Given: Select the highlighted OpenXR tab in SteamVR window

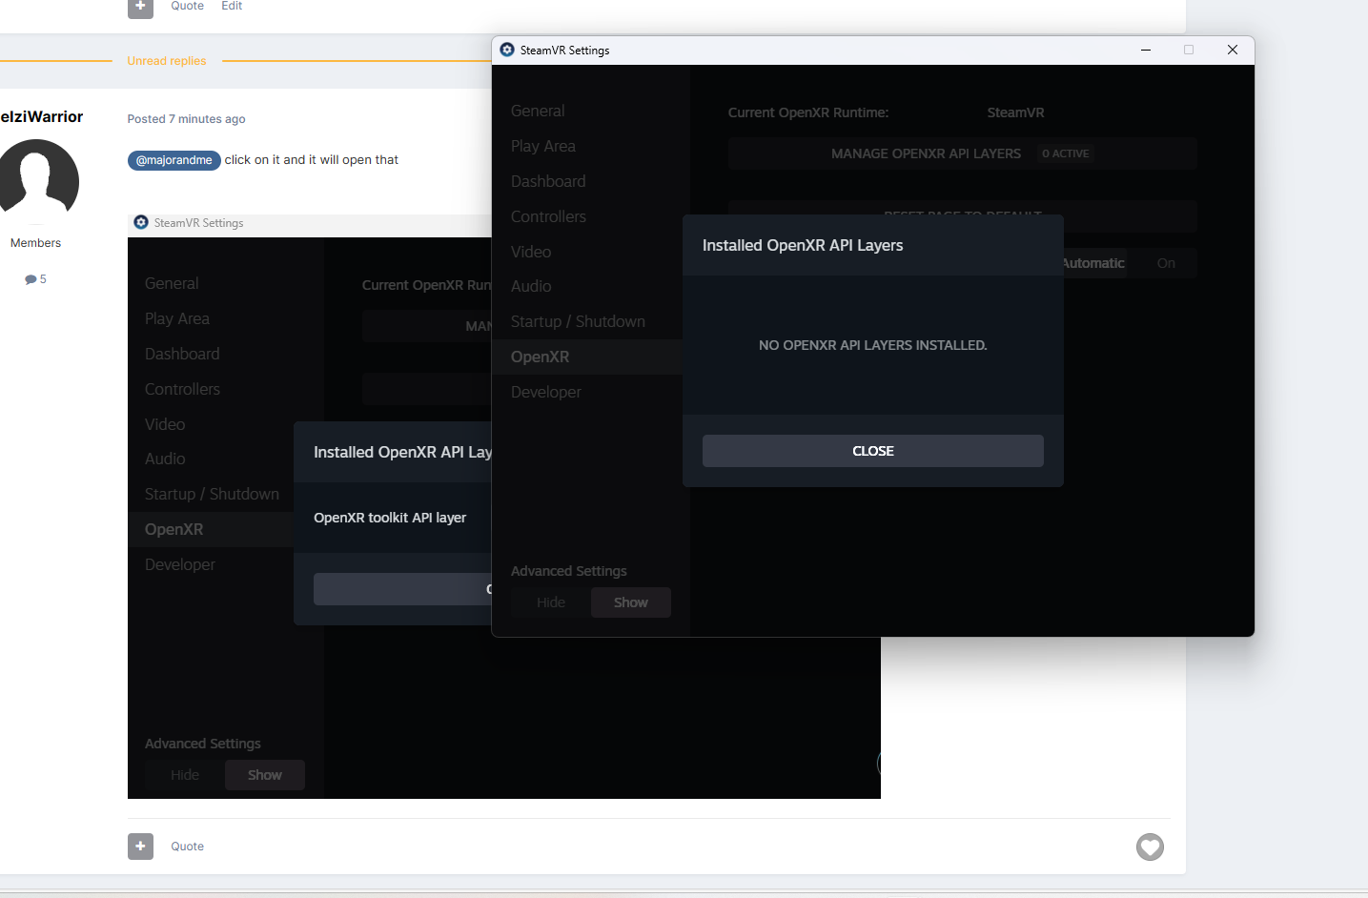Looking at the screenshot, I should pyautogui.click(x=587, y=357).
